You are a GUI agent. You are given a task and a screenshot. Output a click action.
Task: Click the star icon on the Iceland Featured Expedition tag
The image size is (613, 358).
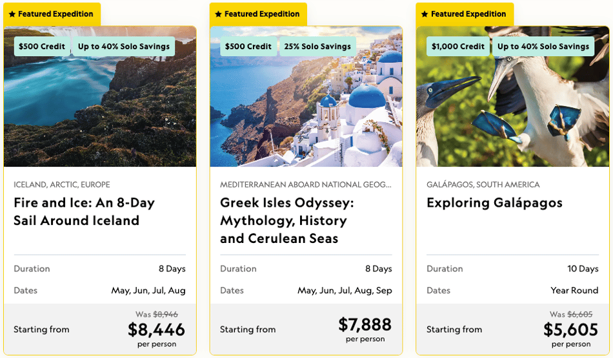[x=12, y=14]
